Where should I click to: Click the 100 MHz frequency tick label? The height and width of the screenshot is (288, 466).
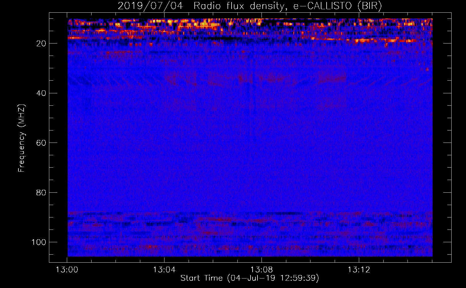click(x=39, y=242)
